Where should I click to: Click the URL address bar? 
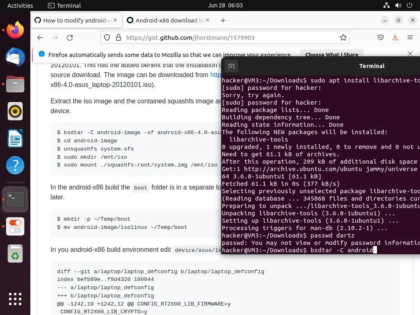point(225,37)
